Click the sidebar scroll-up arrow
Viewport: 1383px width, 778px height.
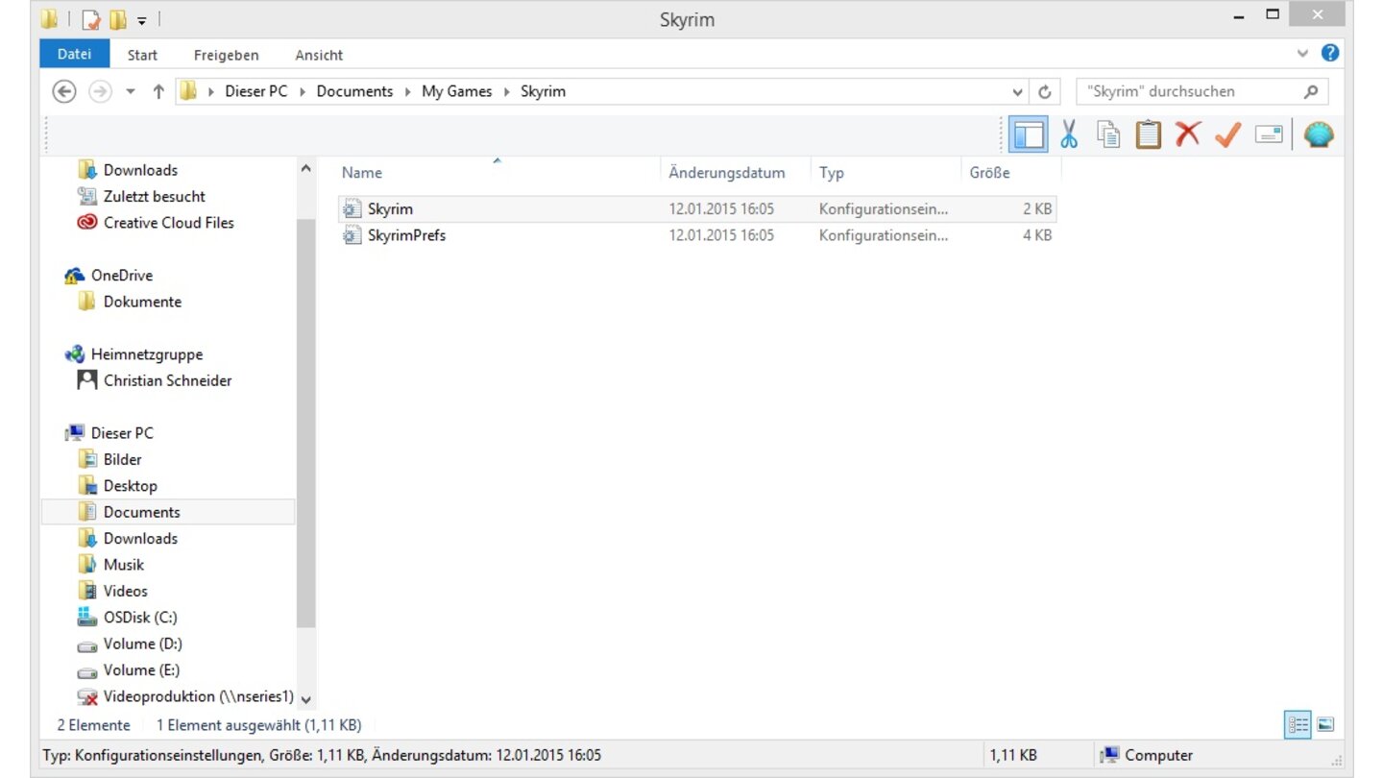pyautogui.click(x=306, y=169)
